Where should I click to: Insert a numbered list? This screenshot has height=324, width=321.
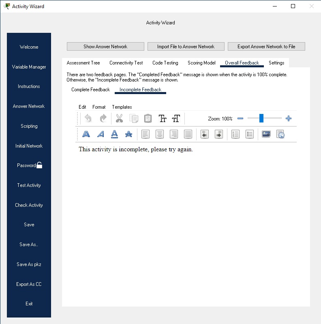[235, 134]
